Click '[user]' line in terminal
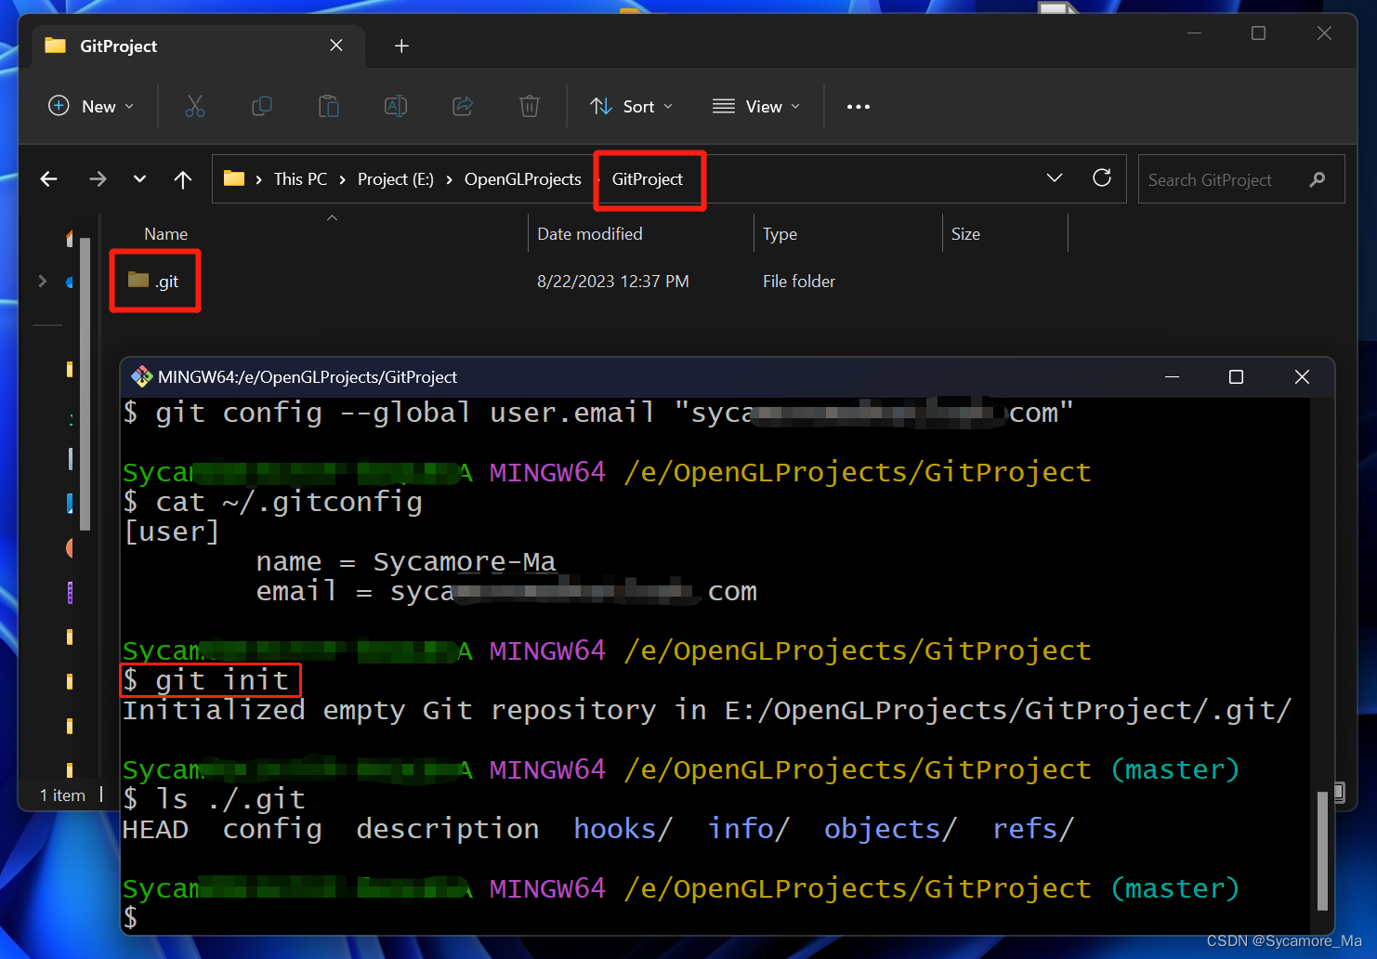This screenshot has width=1377, height=959. pos(172,532)
